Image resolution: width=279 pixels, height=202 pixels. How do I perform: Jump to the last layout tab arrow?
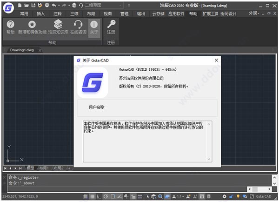coord(20,168)
